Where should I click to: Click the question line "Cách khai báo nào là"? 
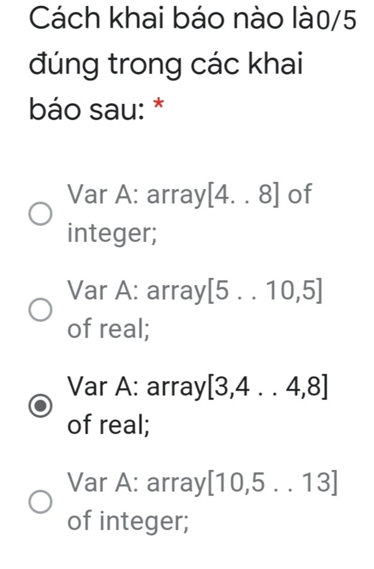pos(172,19)
